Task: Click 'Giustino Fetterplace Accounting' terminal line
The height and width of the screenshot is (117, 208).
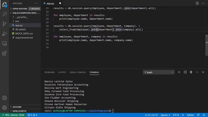Action: [66, 84]
